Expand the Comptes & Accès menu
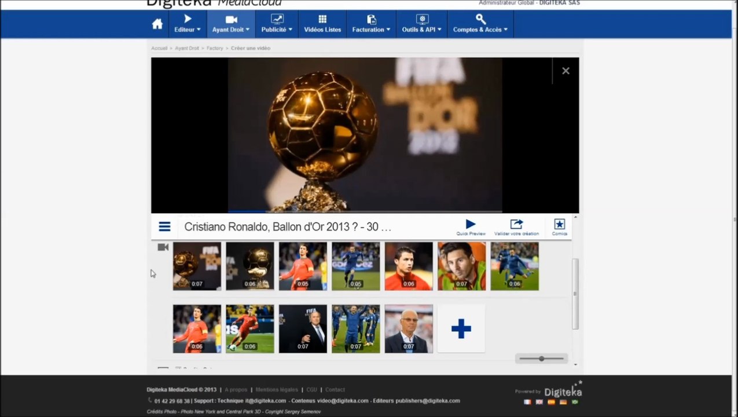 pyautogui.click(x=480, y=24)
